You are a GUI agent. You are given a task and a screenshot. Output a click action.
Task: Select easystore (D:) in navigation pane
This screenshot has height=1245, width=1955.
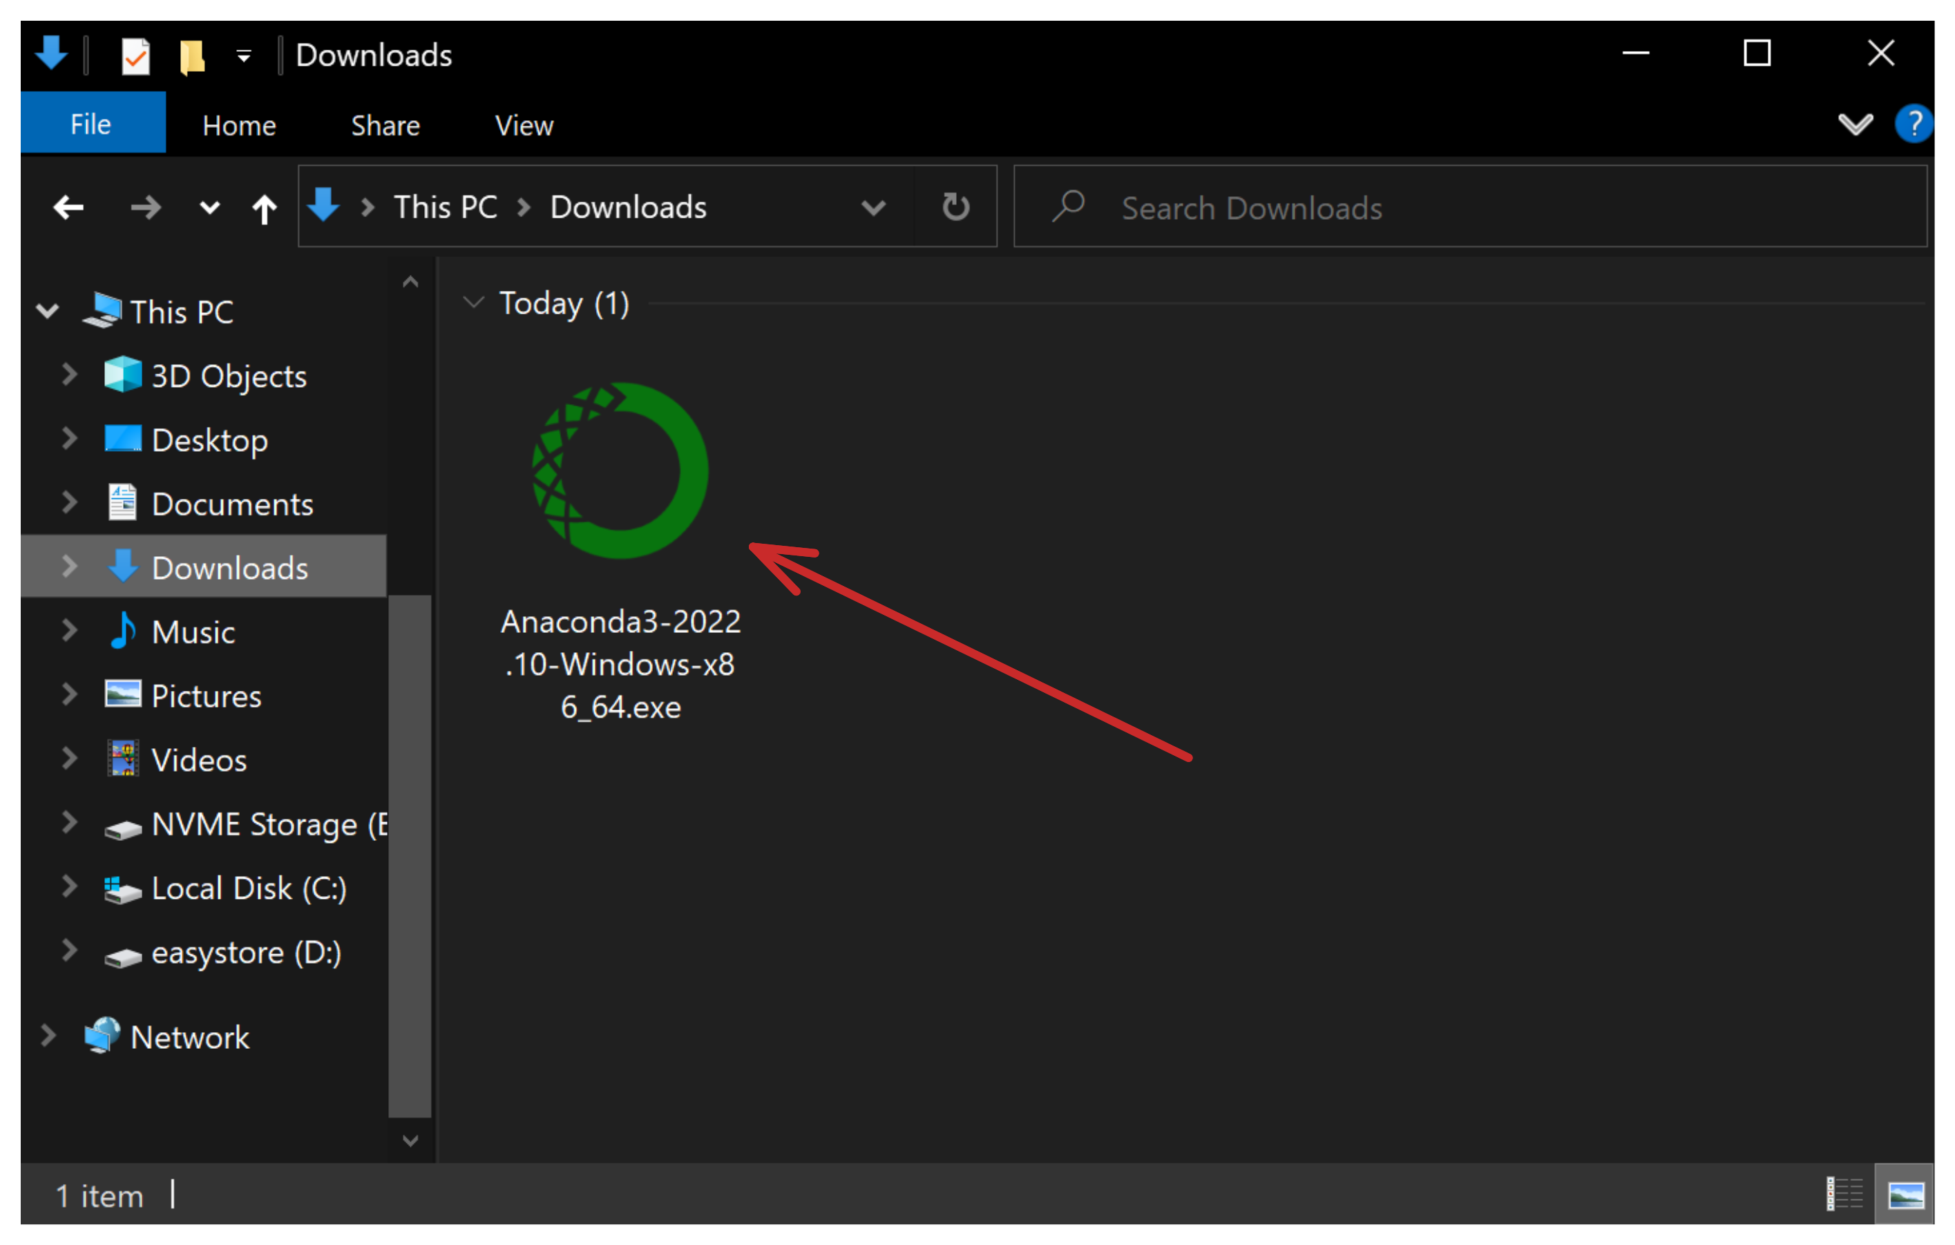click(246, 952)
